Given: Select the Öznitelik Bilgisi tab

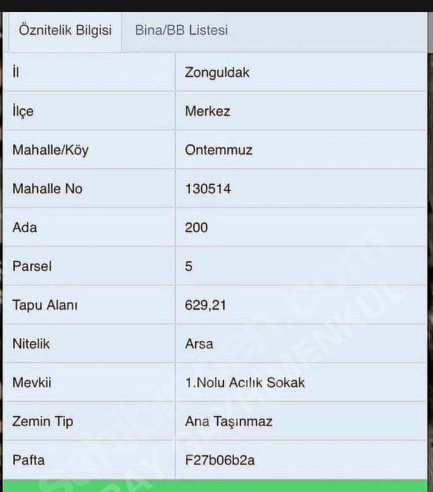Looking at the screenshot, I should (65, 30).
